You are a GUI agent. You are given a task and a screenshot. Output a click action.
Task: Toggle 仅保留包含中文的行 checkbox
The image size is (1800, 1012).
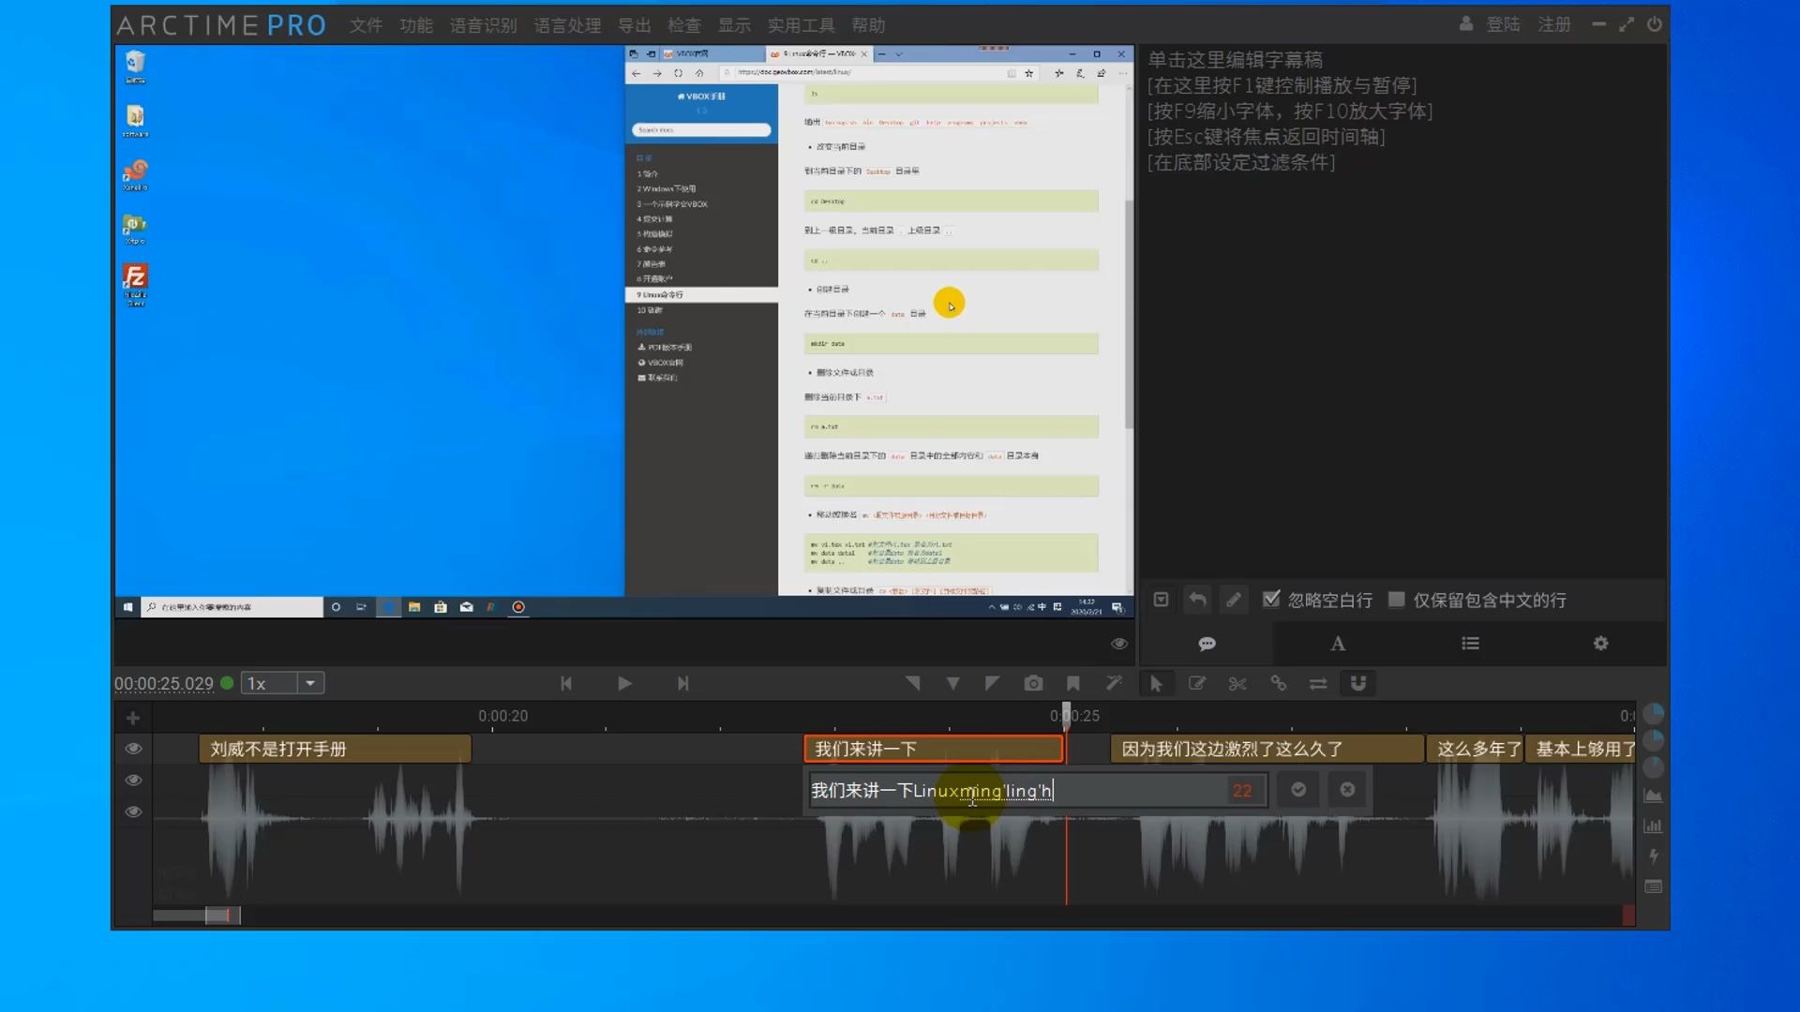coord(1396,599)
